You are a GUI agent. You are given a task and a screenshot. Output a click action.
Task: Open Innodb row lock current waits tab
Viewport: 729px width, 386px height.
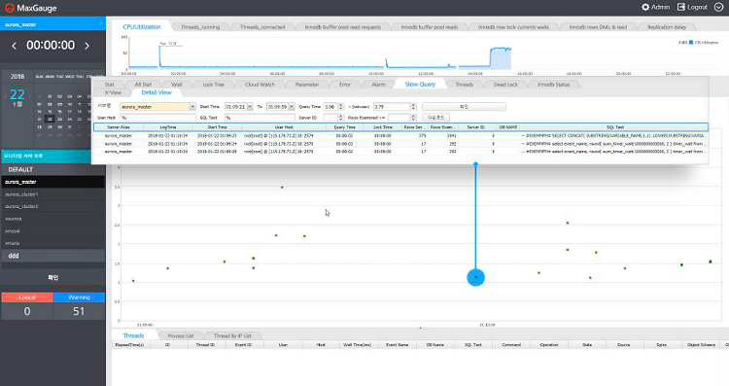coord(513,27)
